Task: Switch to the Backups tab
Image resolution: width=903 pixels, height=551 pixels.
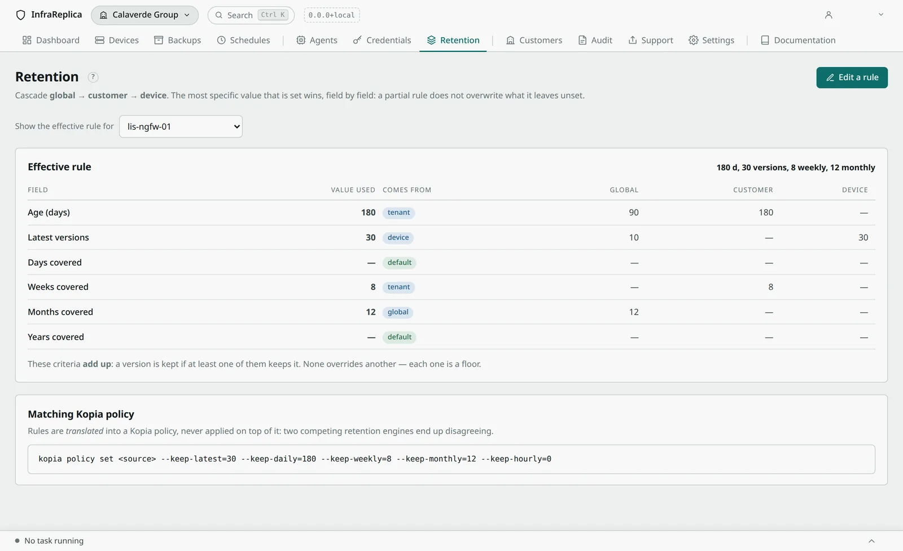Action: (x=178, y=40)
